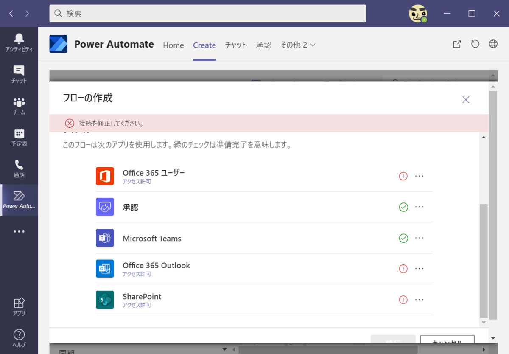Click アクセス許可 under Office 365 ユーザー
This screenshot has width=509, height=354.
coord(137,182)
